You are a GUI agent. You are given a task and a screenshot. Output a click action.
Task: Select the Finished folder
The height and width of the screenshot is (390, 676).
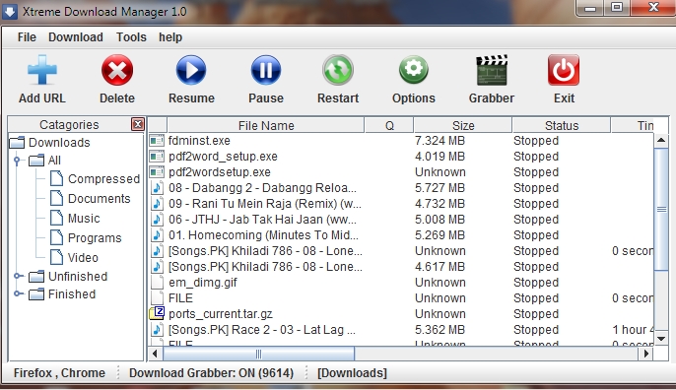point(72,294)
